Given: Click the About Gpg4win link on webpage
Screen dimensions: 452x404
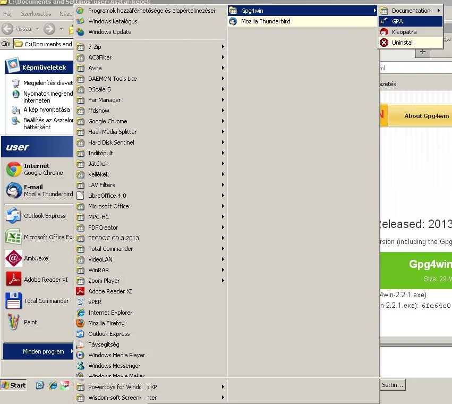Looking at the screenshot, I should click(427, 116).
